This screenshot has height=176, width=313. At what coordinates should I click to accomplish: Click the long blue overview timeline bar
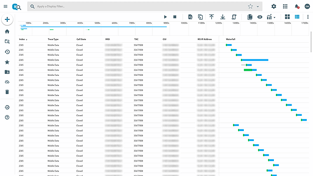pyautogui.click(x=93, y=27)
